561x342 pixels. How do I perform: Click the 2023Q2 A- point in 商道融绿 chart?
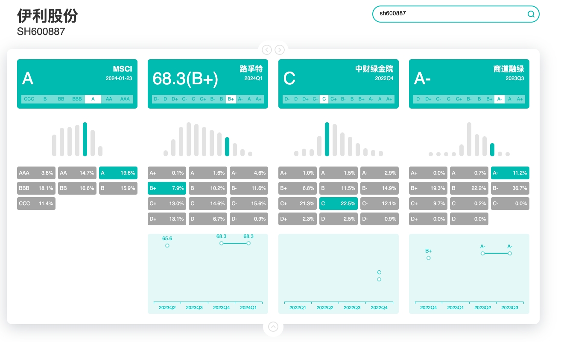(x=483, y=253)
